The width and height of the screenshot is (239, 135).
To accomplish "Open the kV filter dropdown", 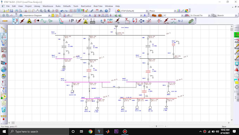I will pos(83,15).
